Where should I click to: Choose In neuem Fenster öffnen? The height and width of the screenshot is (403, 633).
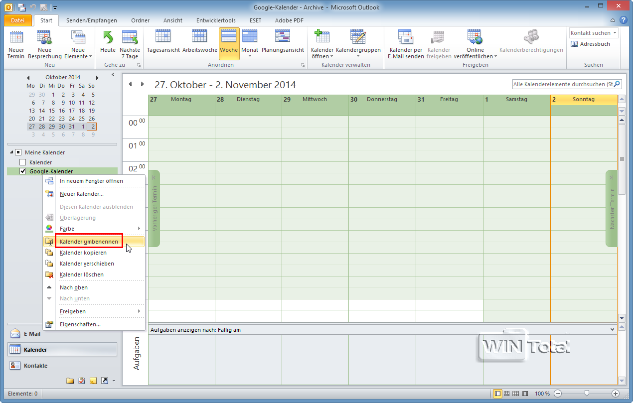coord(94,181)
